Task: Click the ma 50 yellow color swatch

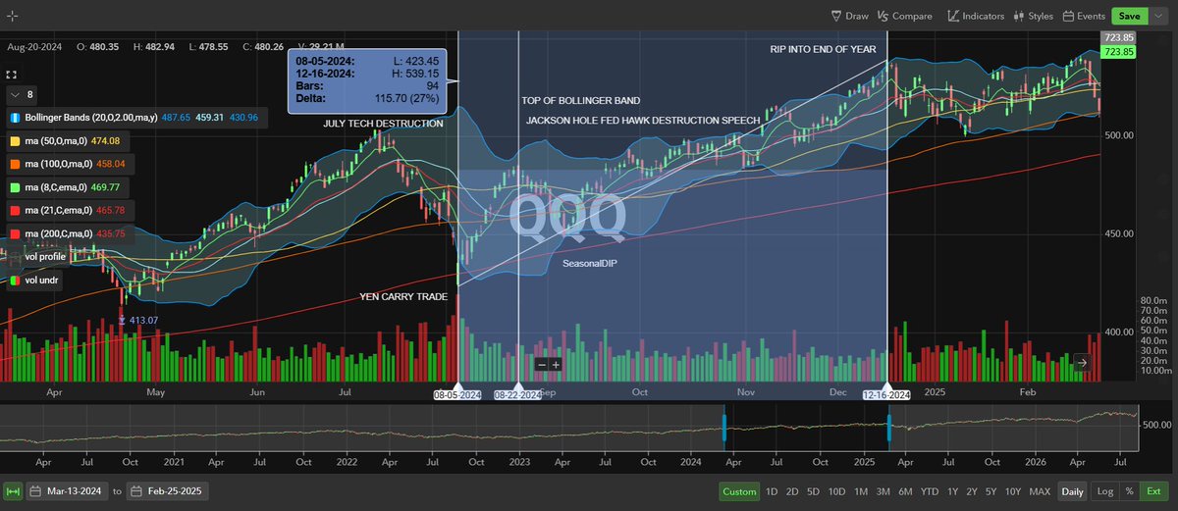Action: click(x=15, y=141)
